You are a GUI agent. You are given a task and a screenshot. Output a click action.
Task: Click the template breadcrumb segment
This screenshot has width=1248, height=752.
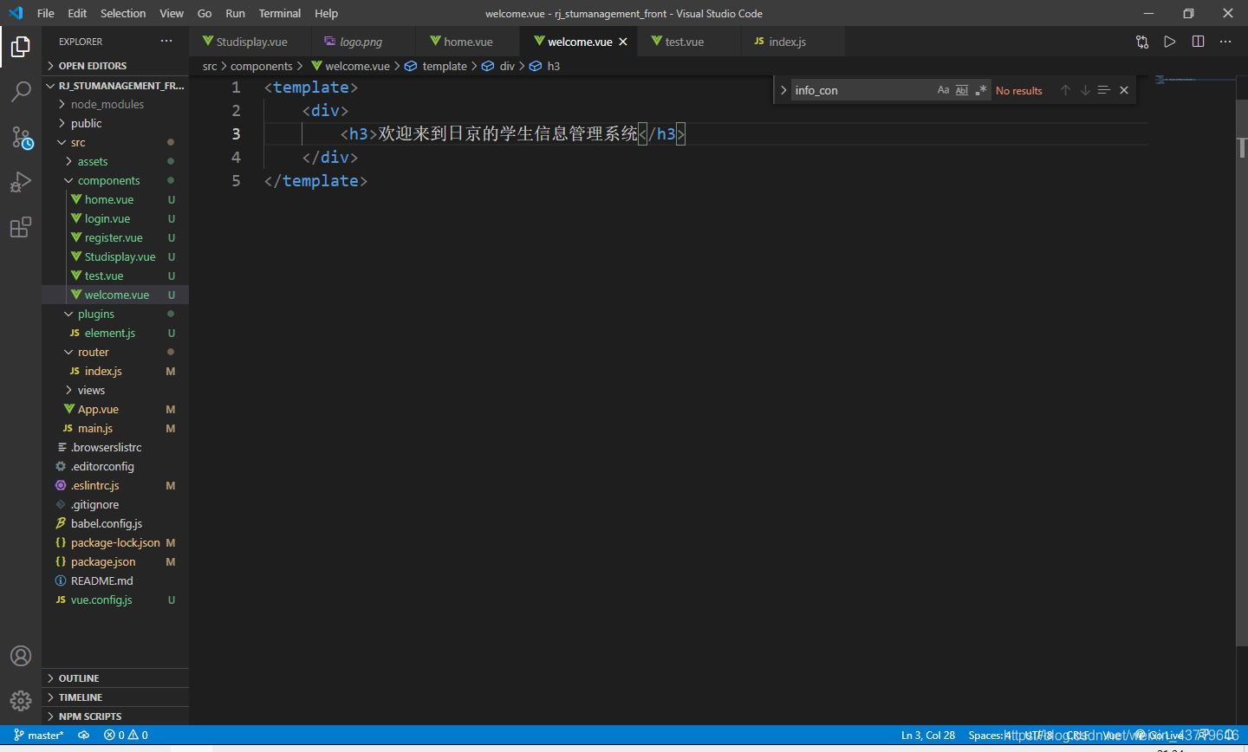437,66
